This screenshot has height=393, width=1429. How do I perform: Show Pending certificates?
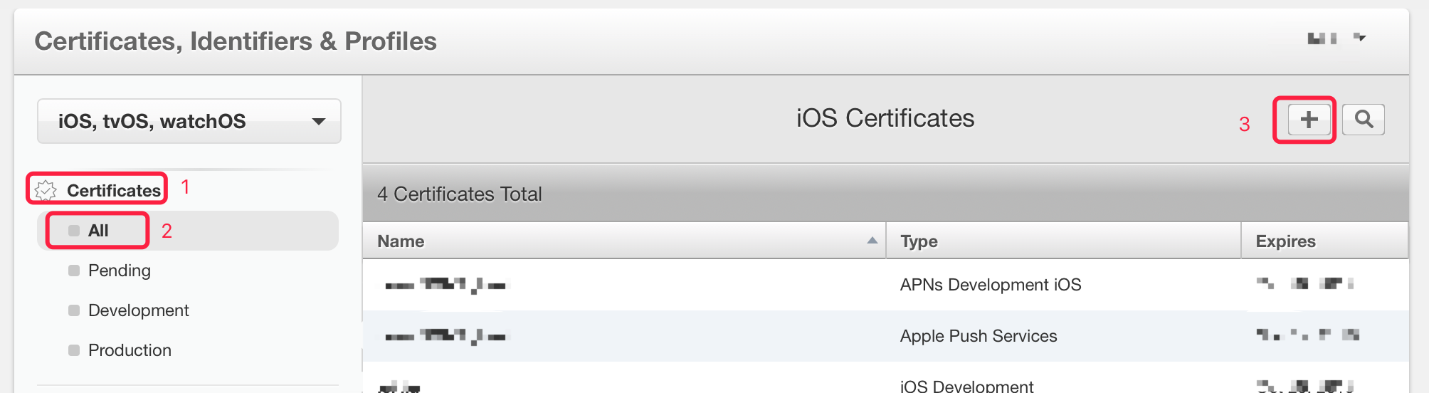[x=119, y=271]
